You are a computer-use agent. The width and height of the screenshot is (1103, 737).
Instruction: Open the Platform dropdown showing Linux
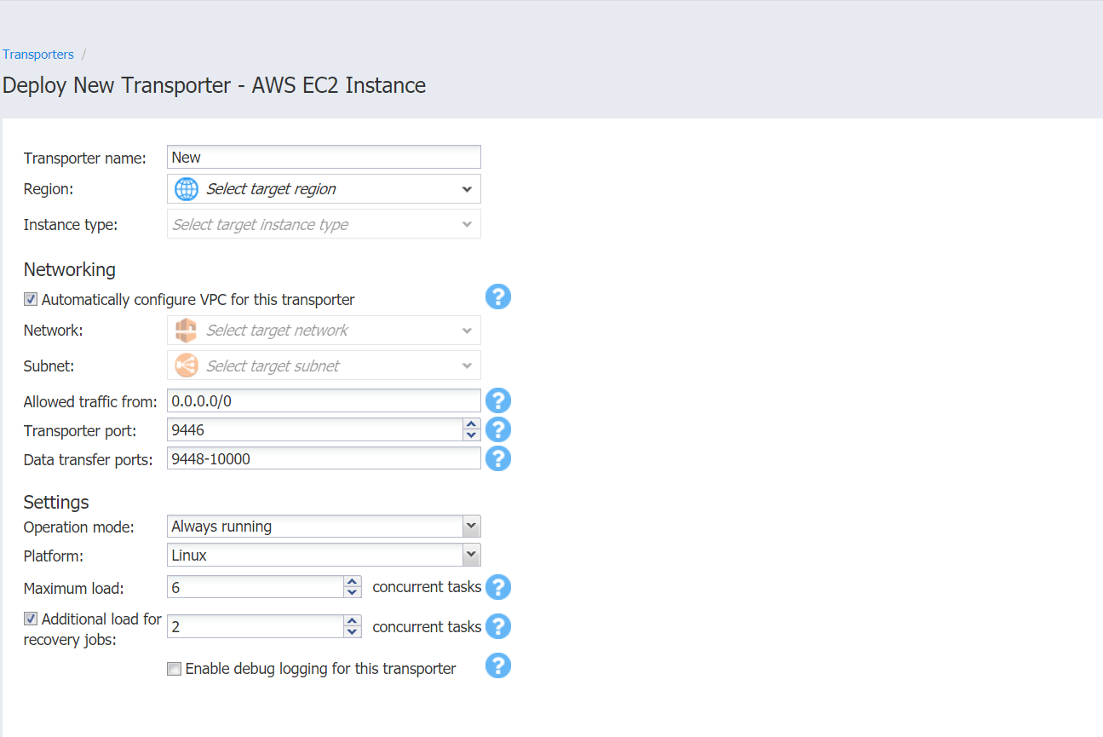[324, 556]
